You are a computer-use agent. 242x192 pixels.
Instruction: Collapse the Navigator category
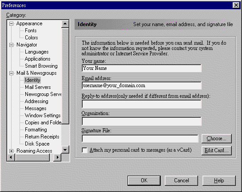(x=11, y=45)
